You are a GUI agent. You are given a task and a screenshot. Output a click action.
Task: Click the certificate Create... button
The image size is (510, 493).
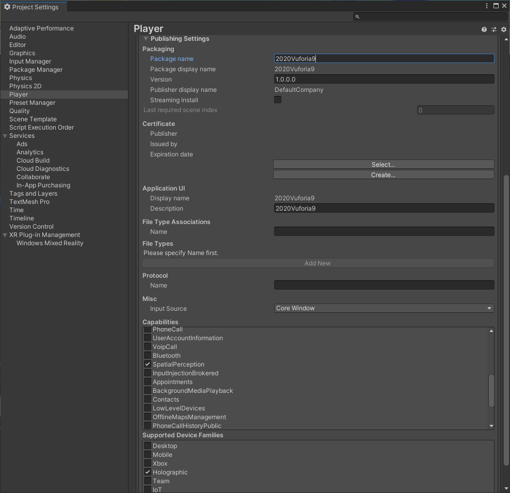tap(383, 175)
